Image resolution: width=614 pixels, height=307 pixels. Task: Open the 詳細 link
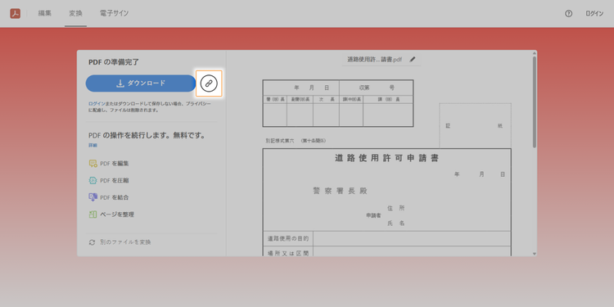click(x=93, y=145)
